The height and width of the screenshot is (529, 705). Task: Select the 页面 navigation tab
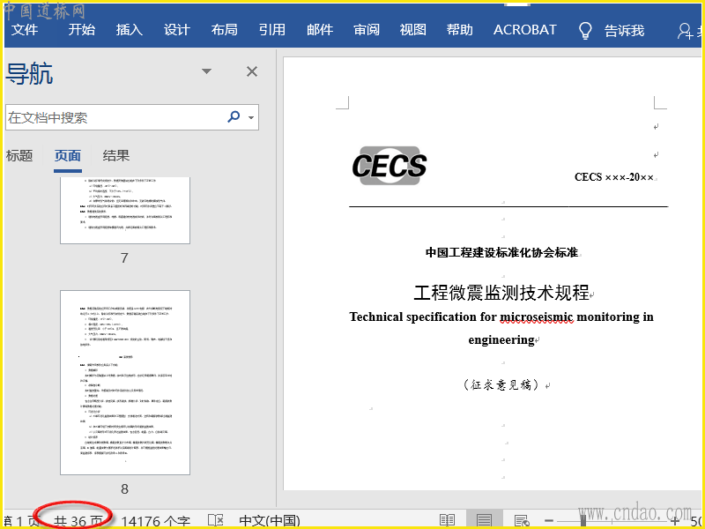pos(68,156)
